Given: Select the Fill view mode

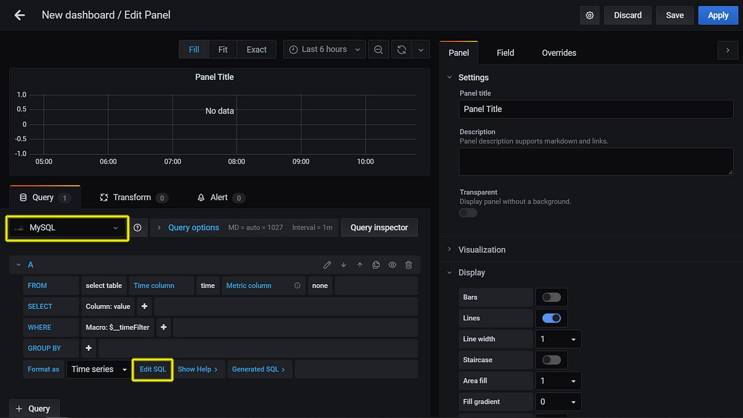Looking at the screenshot, I should click(x=194, y=50).
